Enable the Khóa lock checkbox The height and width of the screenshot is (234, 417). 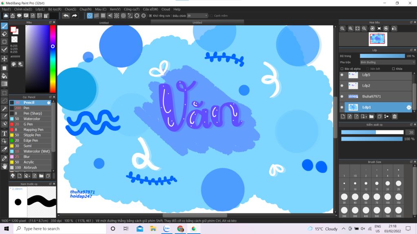coord(393,69)
